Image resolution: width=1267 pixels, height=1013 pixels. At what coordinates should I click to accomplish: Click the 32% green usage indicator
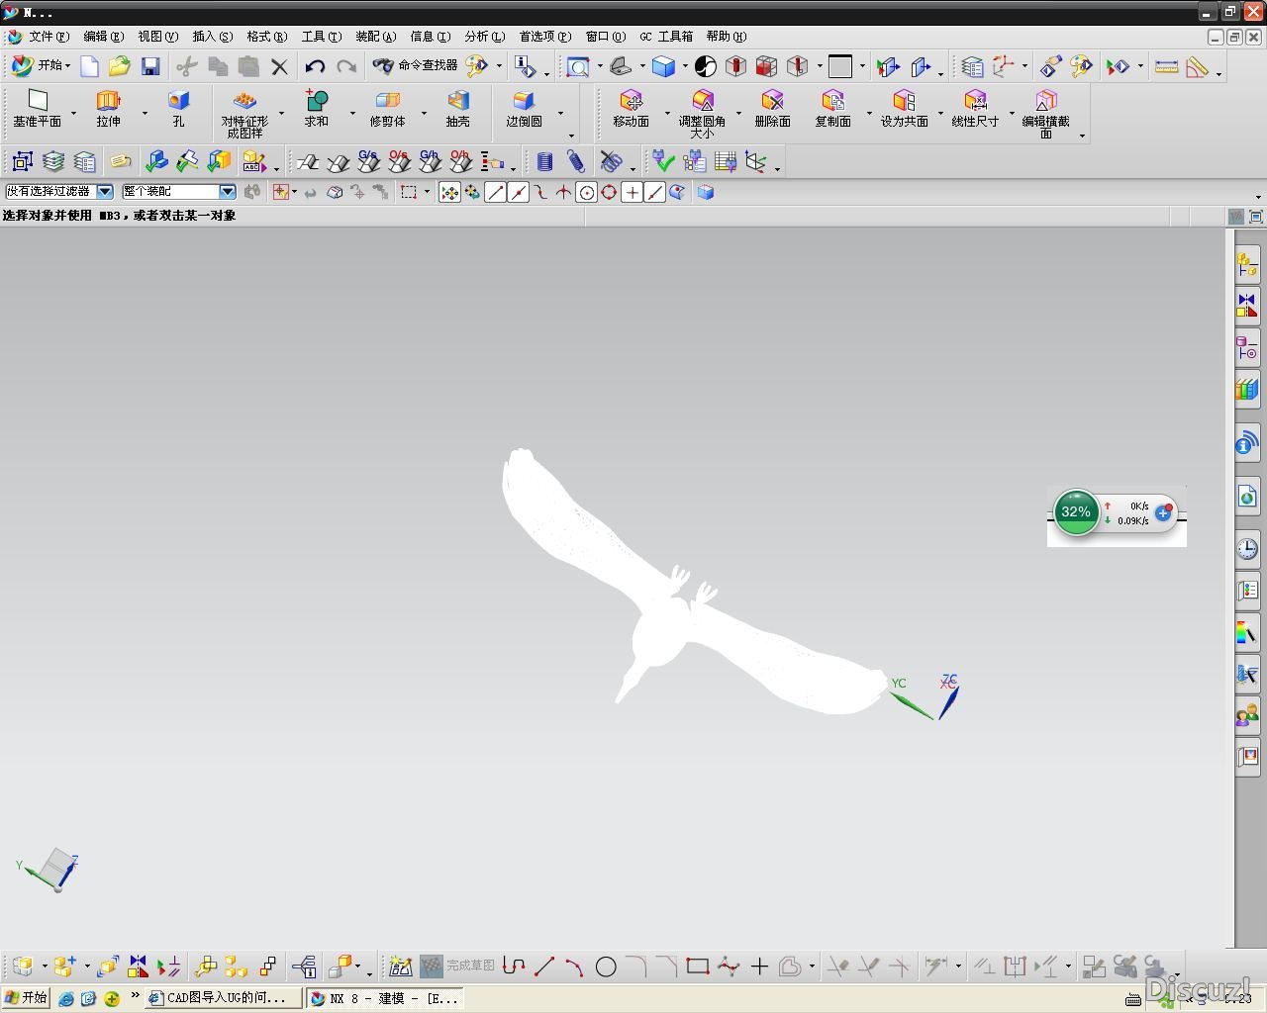1076,512
